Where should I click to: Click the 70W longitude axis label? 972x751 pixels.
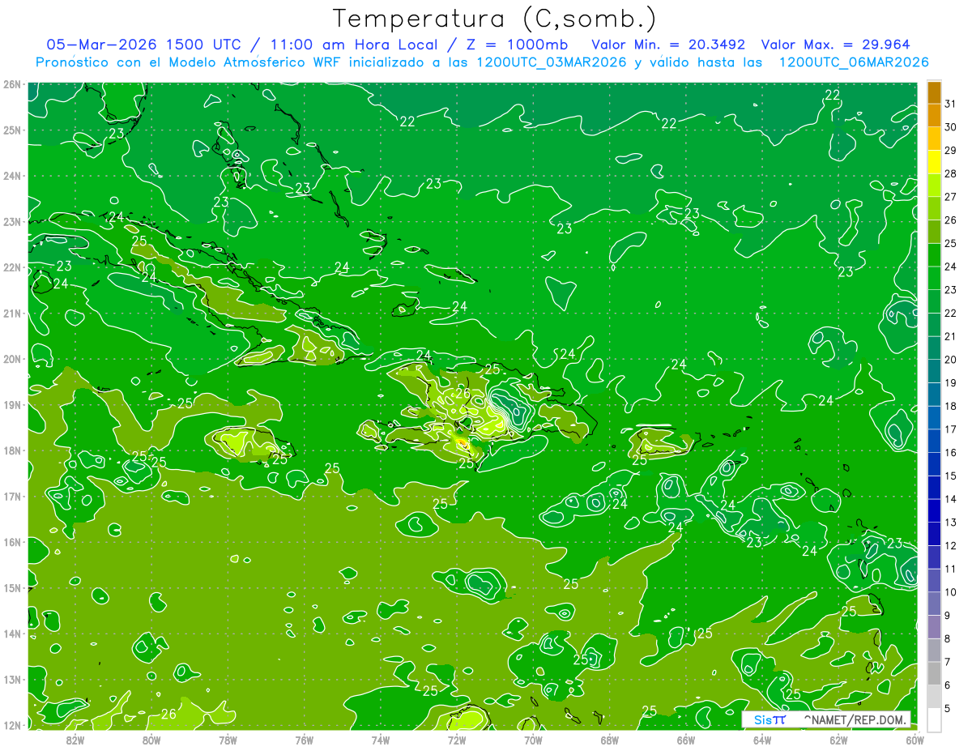pos(533,740)
